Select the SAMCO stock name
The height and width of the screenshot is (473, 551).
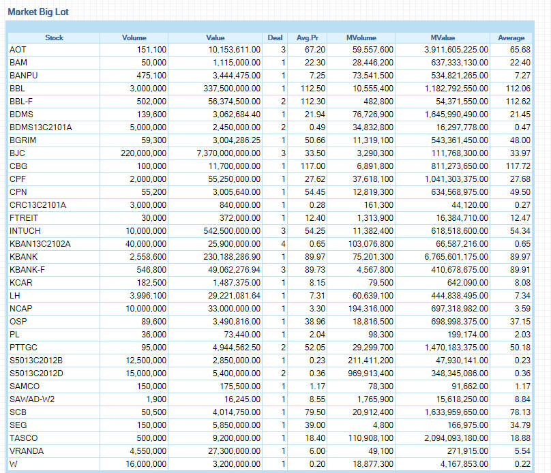25,386
